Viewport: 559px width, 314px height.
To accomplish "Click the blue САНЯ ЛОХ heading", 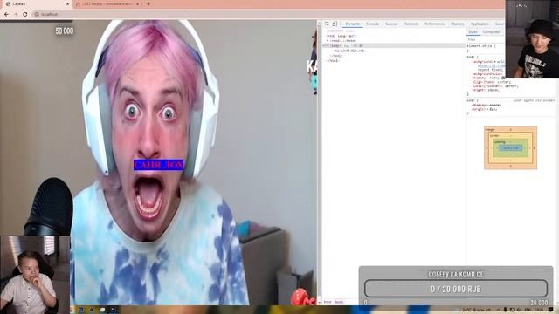I will point(159,165).
